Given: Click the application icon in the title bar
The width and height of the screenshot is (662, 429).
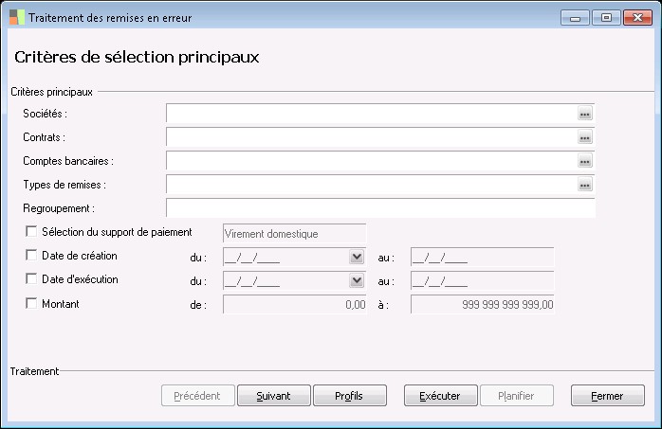Looking at the screenshot, I should coord(17,18).
